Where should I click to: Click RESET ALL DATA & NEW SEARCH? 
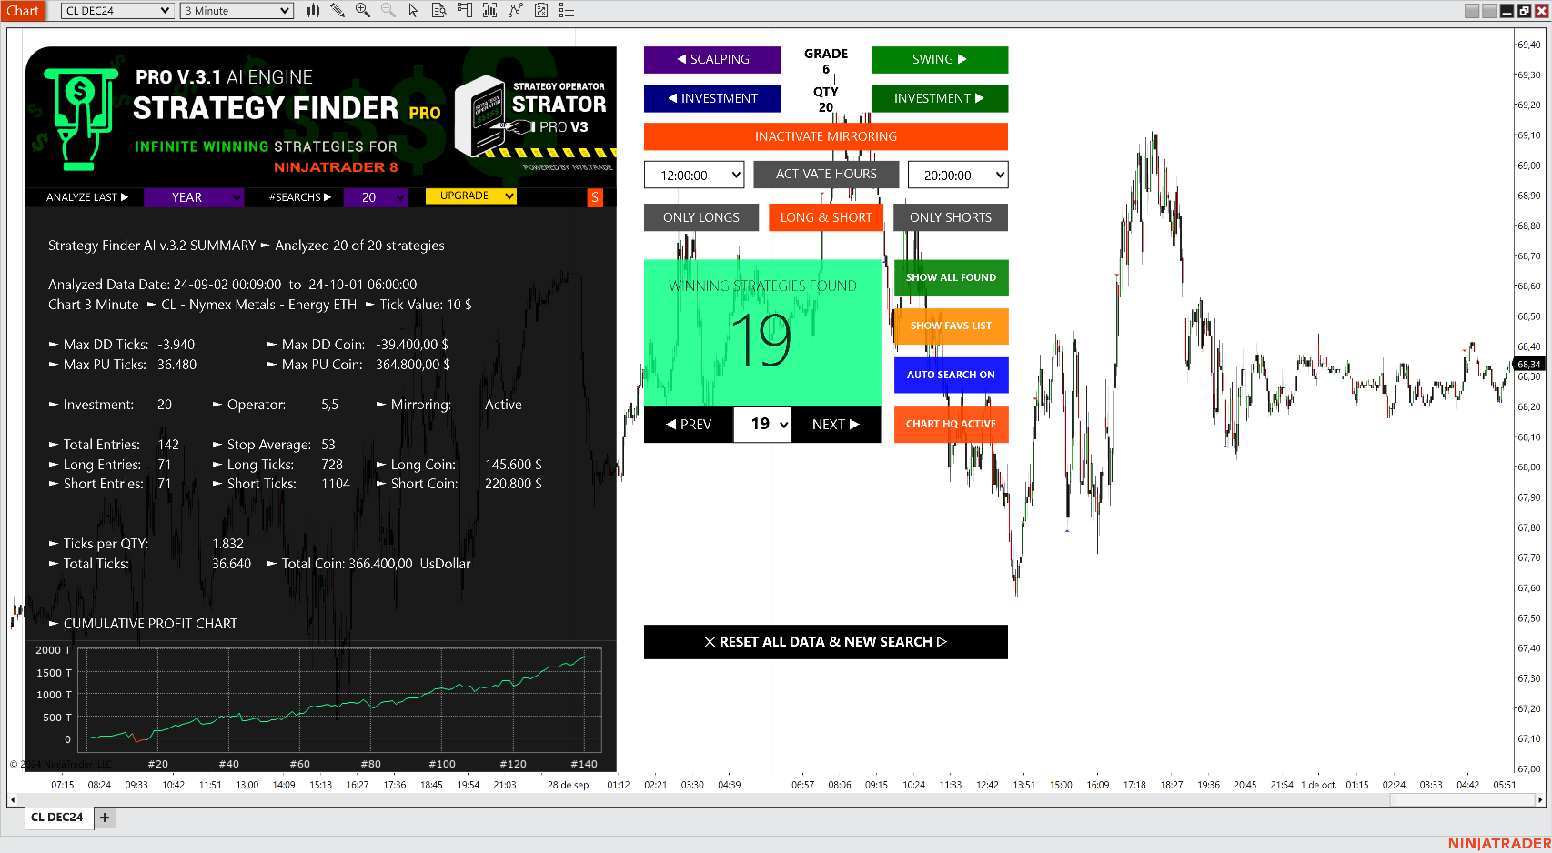click(x=826, y=642)
